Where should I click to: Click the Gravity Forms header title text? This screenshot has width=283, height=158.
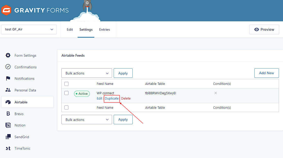(x=42, y=10)
